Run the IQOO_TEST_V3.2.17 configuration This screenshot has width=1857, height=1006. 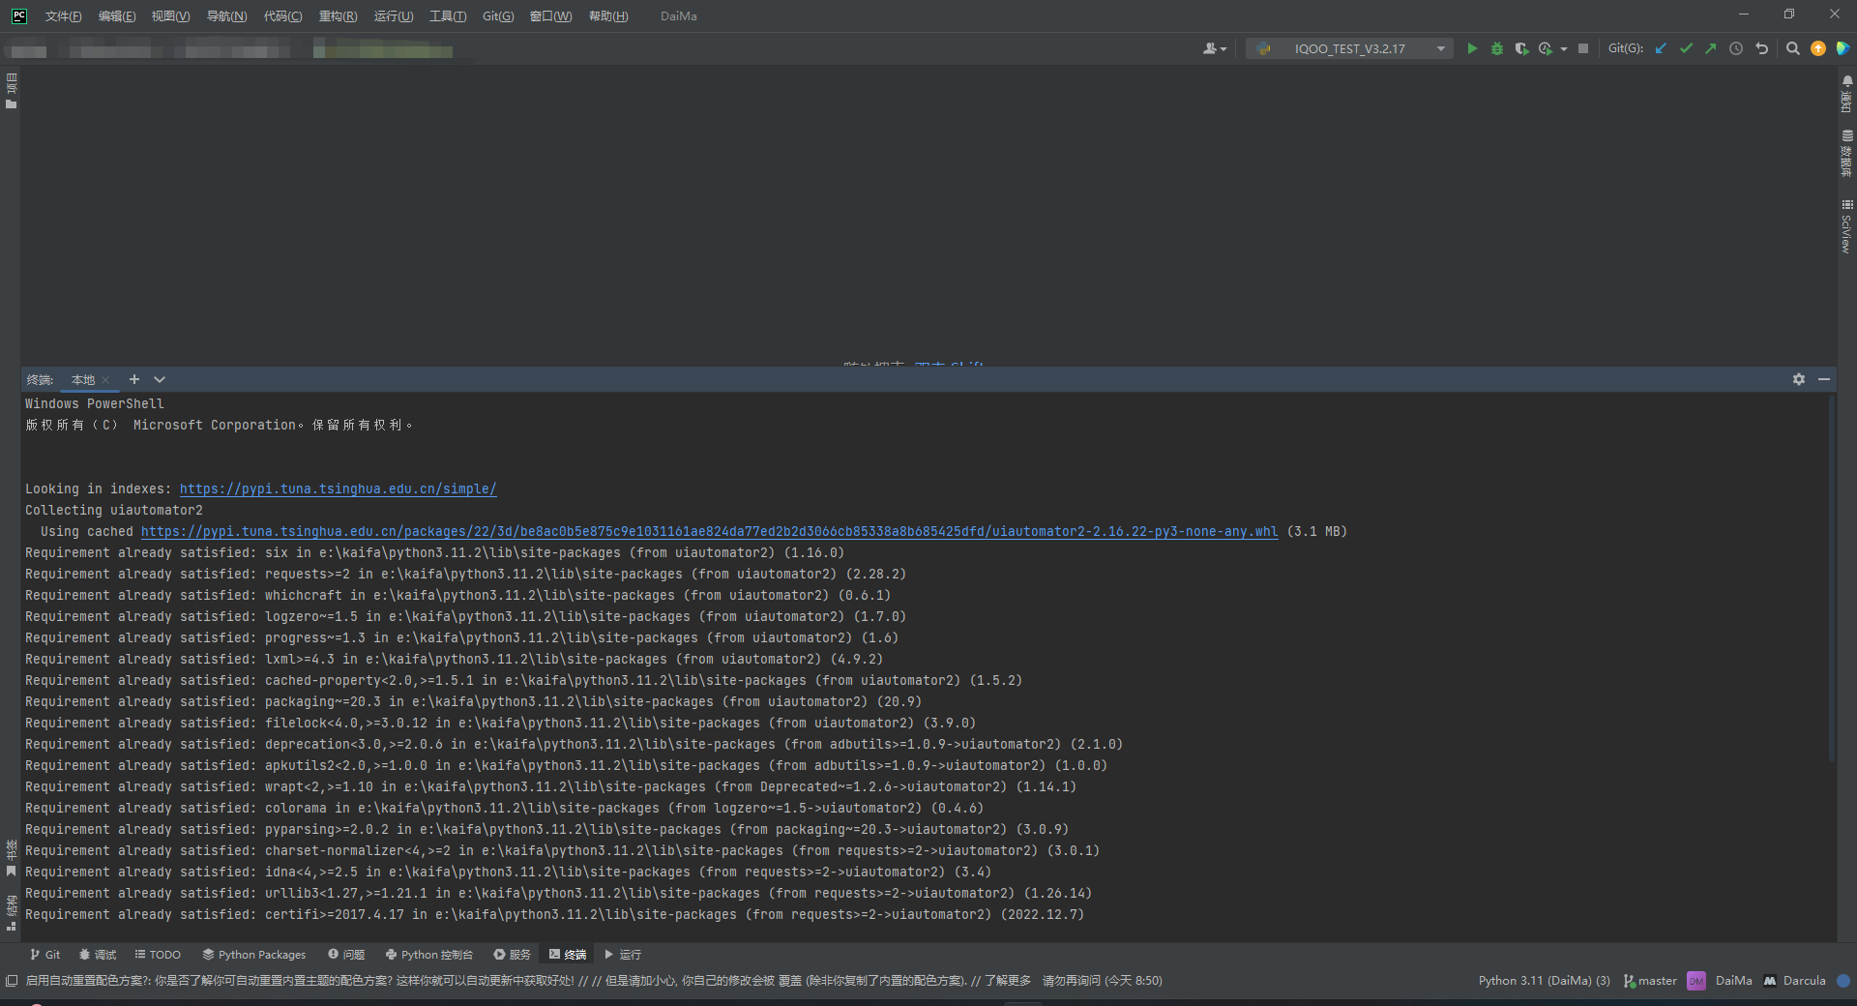[1472, 48]
